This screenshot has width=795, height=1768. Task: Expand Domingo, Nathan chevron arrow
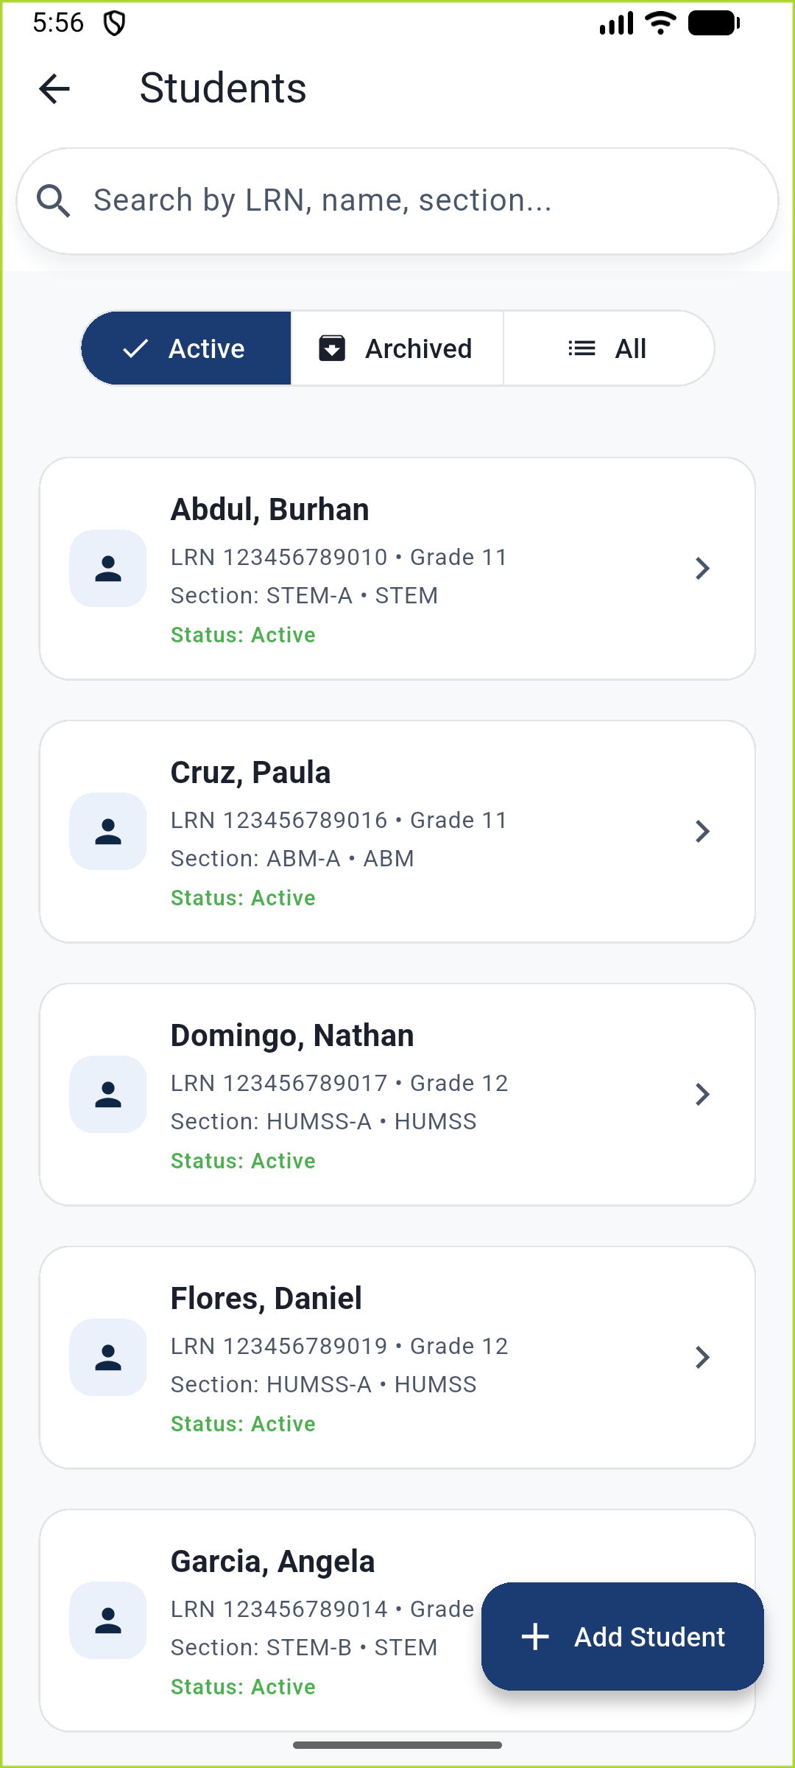(x=703, y=1095)
